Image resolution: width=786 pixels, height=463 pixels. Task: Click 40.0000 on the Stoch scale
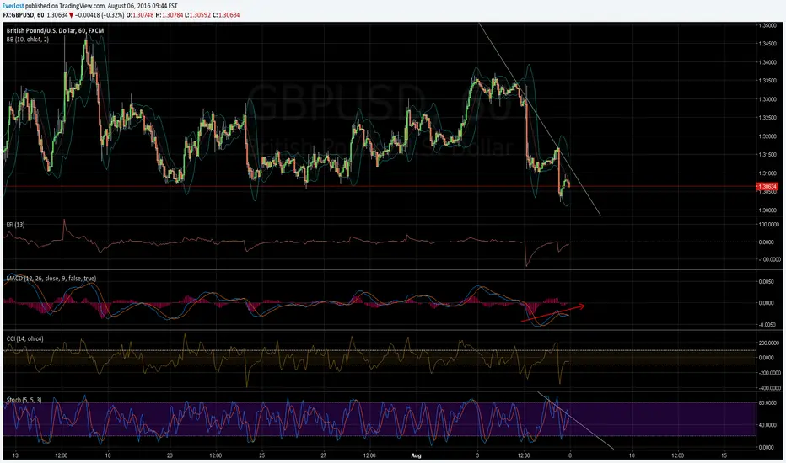pos(768,425)
